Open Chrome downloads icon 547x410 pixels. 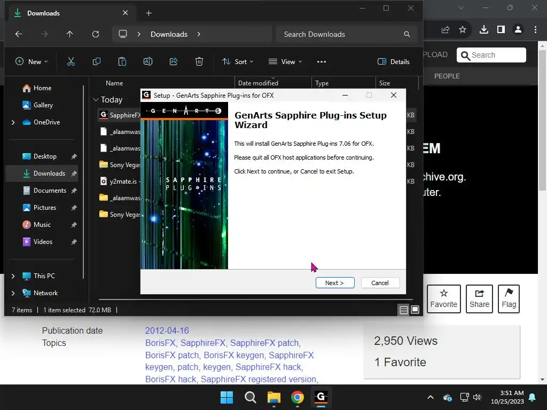[x=484, y=30]
